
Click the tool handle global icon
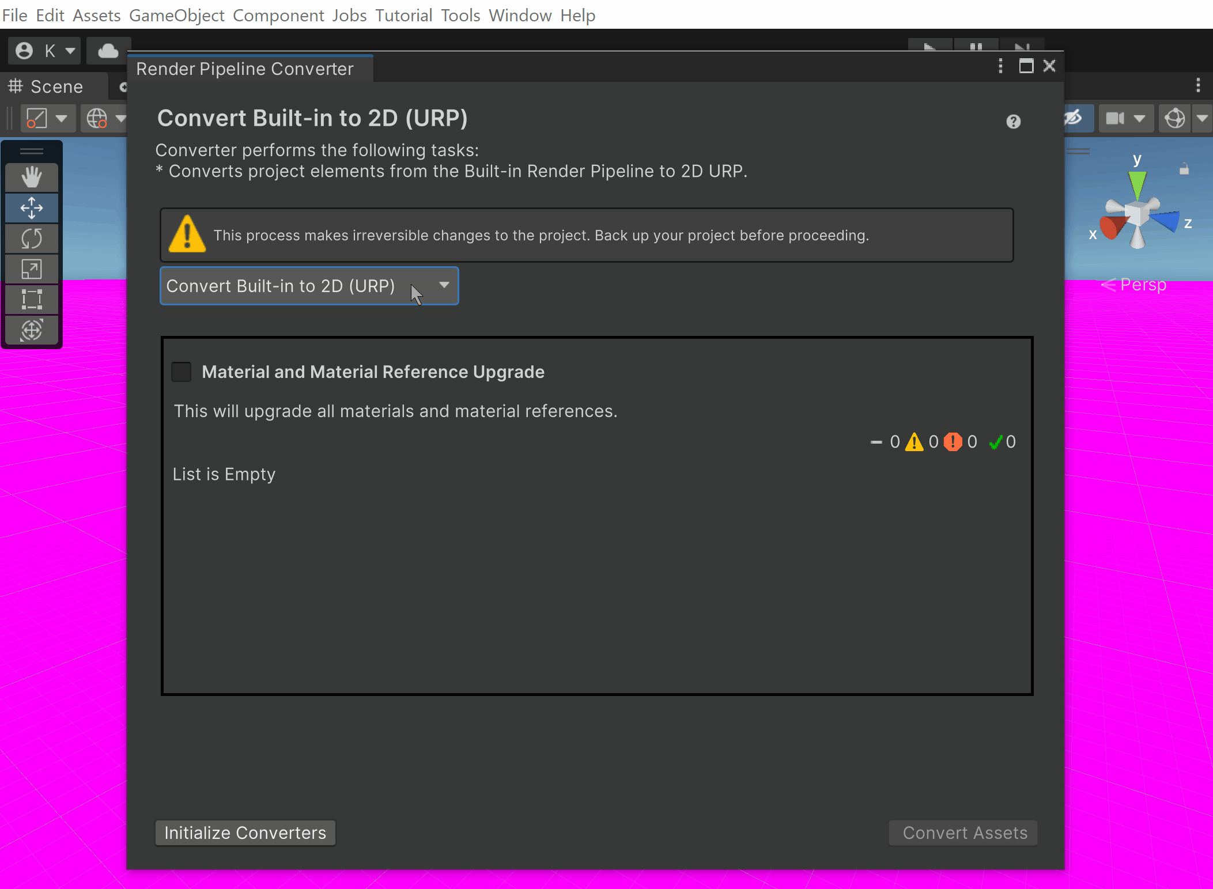click(97, 119)
